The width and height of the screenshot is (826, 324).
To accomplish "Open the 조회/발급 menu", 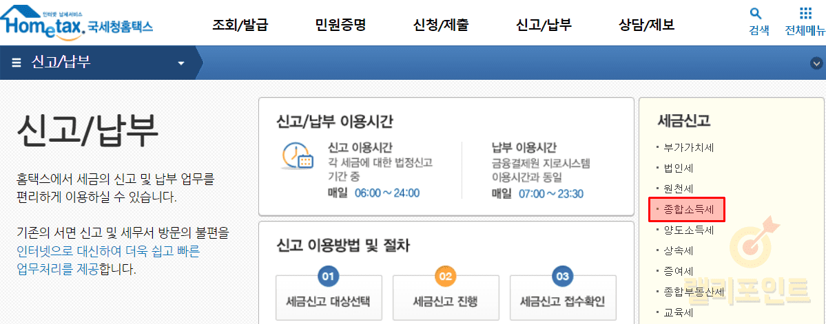I will (240, 25).
